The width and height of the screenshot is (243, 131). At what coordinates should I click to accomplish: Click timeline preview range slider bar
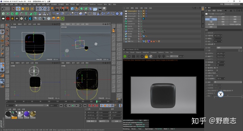click(x=32, y=105)
